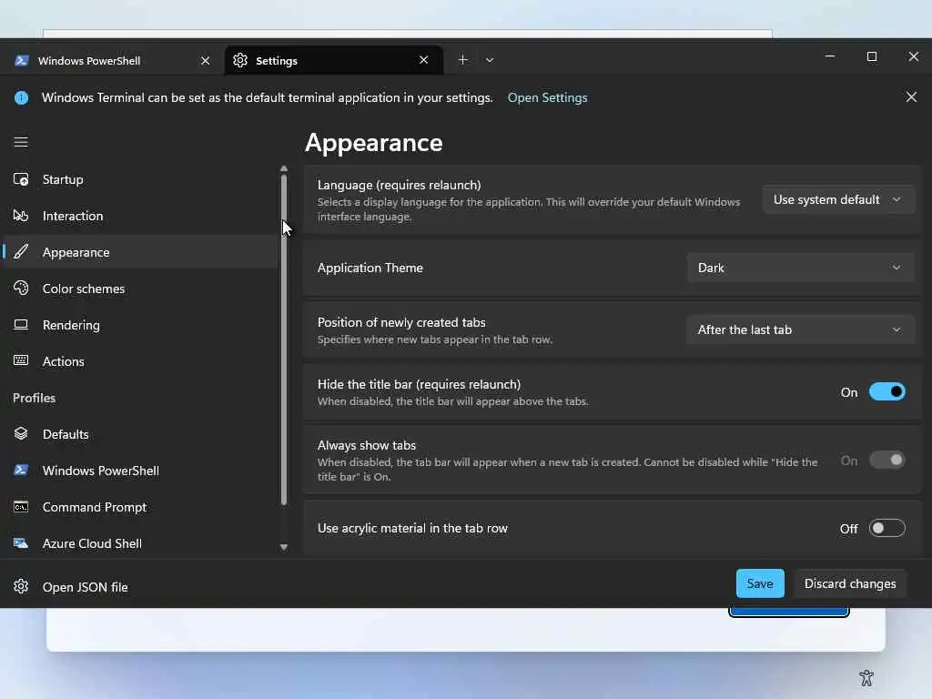This screenshot has width=932, height=699.
Task: Switch to the Windows PowerShell tab
Action: click(x=111, y=61)
